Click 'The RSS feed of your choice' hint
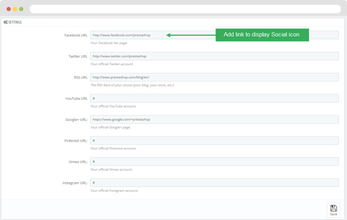Viewport: 347px width, 220px height. click(132, 85)
